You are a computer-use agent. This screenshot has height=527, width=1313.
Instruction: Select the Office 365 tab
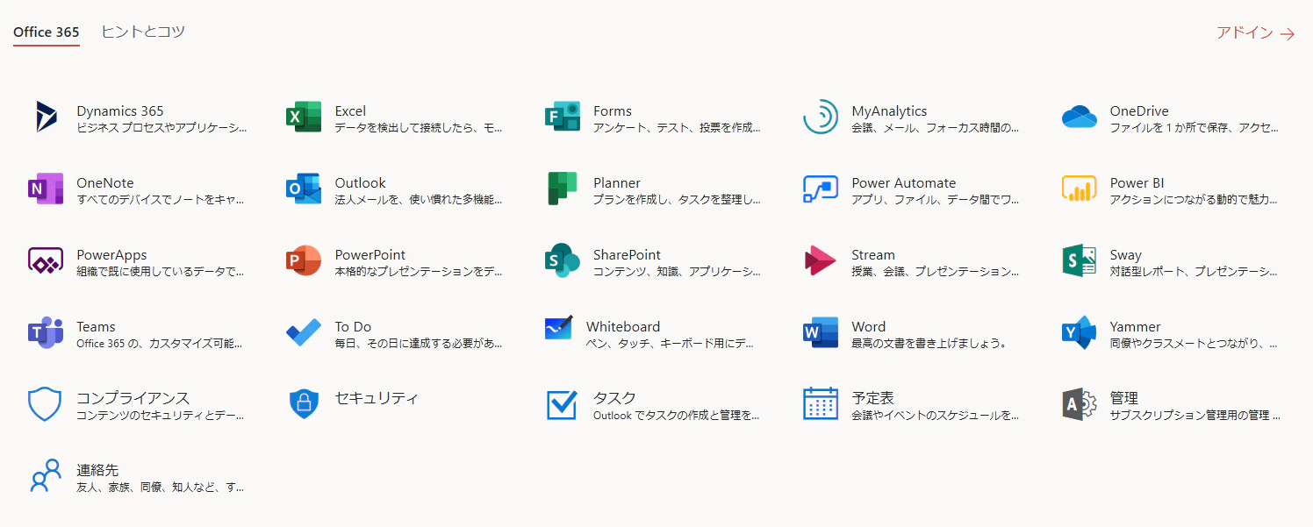tap(47, 32)
